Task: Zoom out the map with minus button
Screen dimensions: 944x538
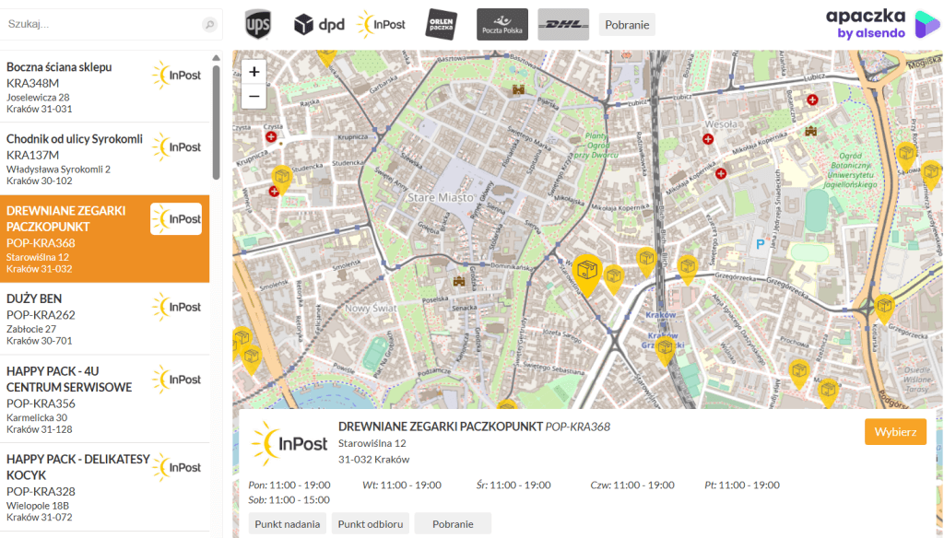Action: tap(254, 97)
